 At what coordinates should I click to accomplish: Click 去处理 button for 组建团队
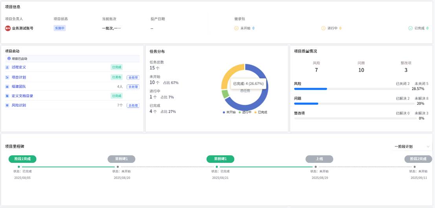pos(133,87)
